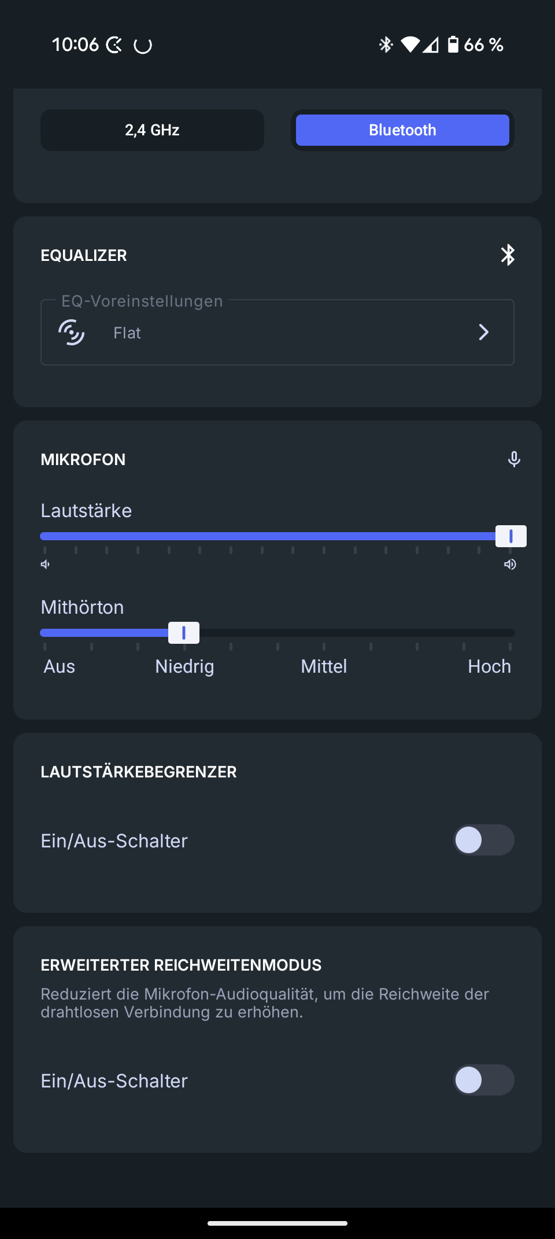Select the Bluetooth connection tab
Image resolution: width=555 pixels, height=1239 pixels.
pyautogui.click(x=402, y=130)
